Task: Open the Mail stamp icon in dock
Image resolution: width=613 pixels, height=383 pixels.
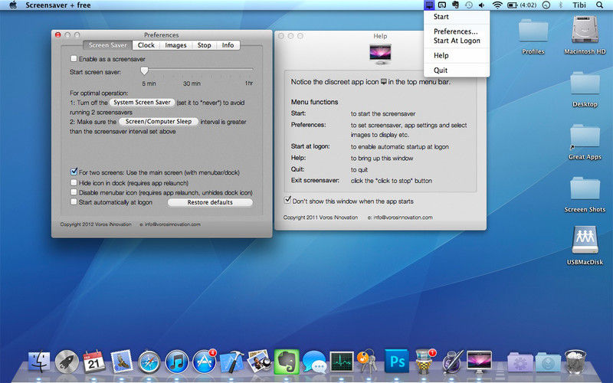Action: click(122, 362)
